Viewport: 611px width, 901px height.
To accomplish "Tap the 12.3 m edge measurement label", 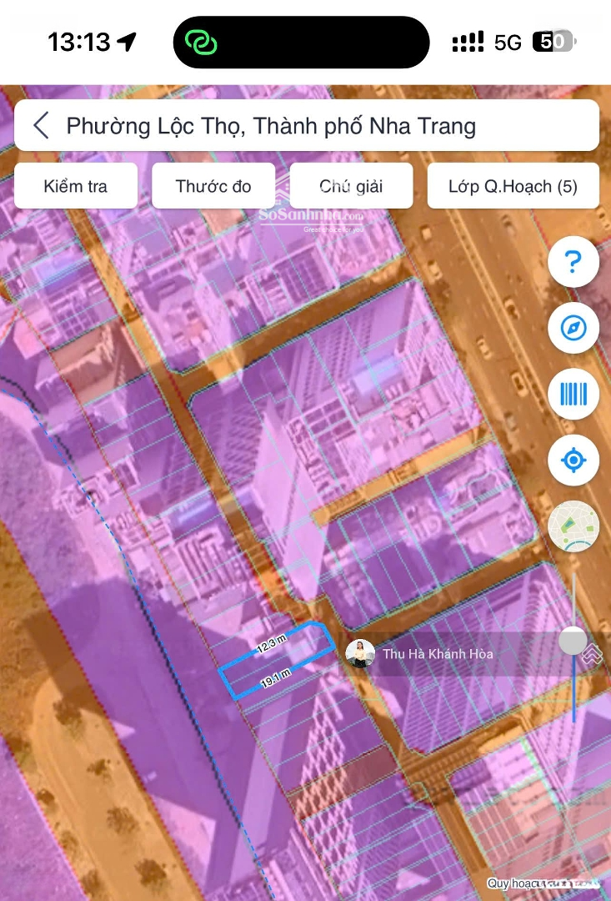I will click(272, 643).
